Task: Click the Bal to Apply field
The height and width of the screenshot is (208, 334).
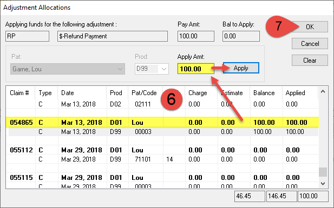Action: pyautogui.click(x=241, y=36)
